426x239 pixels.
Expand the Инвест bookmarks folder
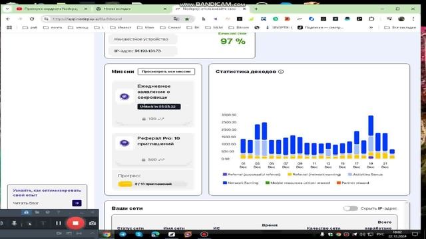click(120, 27)
